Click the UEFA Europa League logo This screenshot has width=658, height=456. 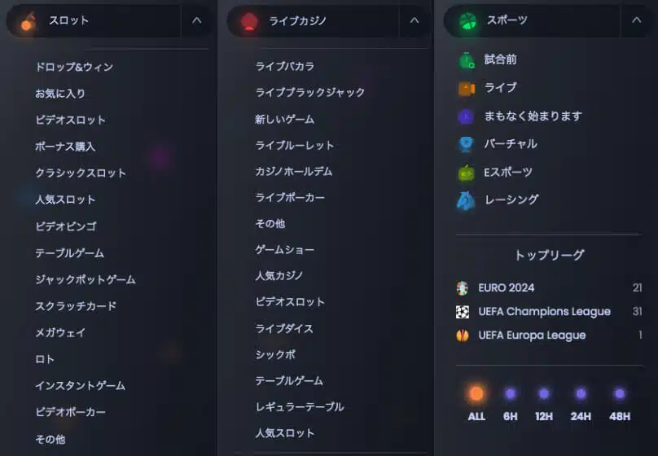coord(463,335)
